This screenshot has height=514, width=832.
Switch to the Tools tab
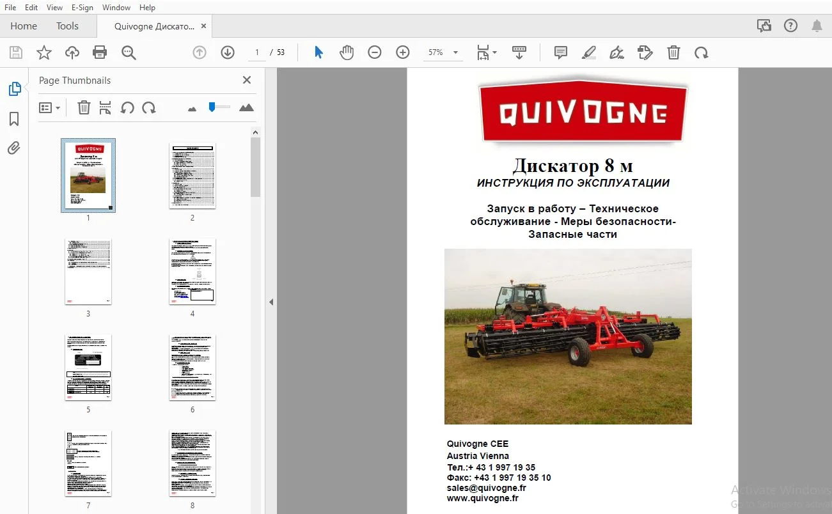67,26
